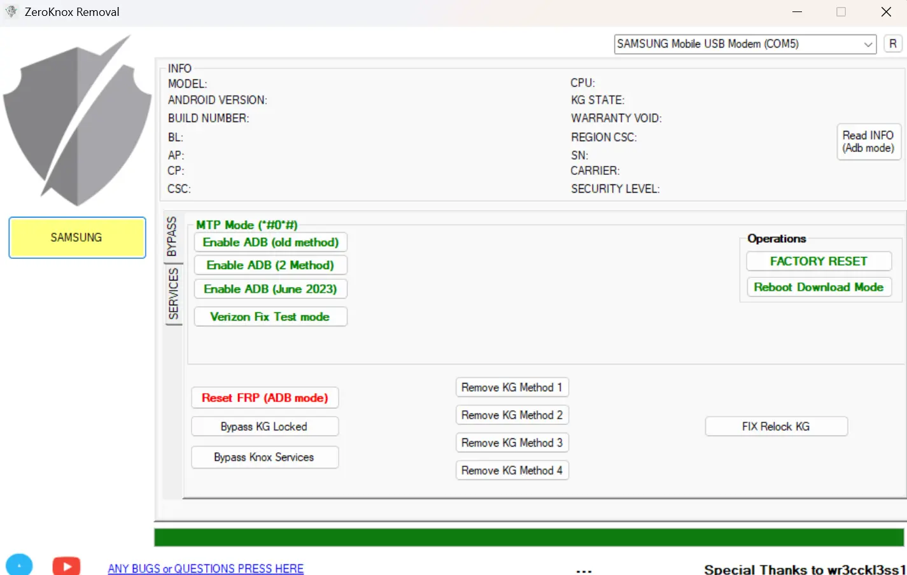Click FIX Relock KG button

pyautogui.click(x=777, y=426)
